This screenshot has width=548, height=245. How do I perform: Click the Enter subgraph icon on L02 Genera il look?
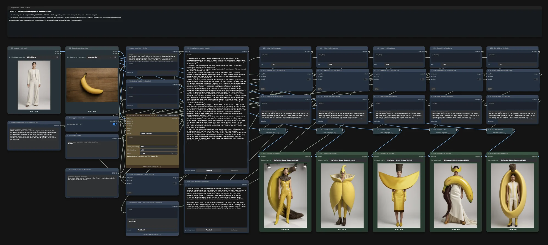click(335, 133)
